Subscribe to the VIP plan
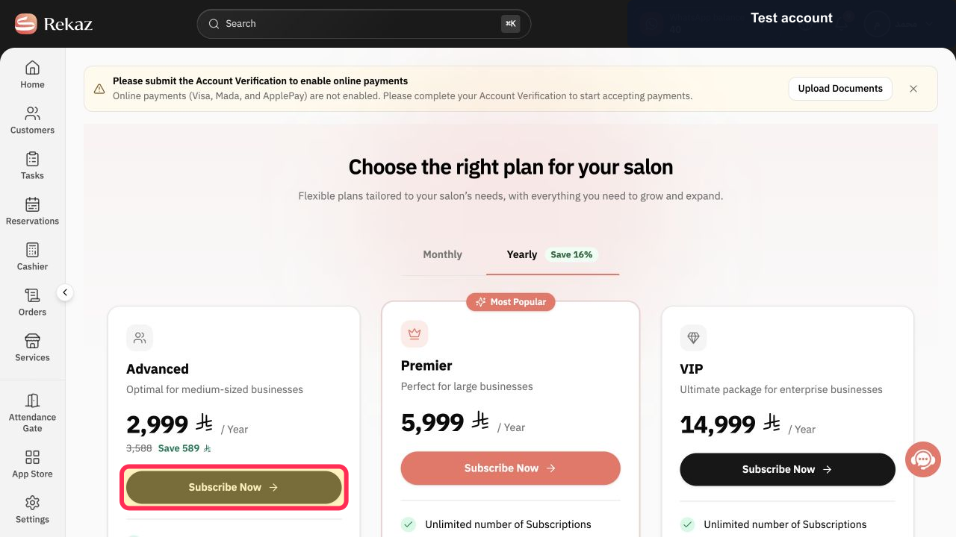 tap(787, 469)
